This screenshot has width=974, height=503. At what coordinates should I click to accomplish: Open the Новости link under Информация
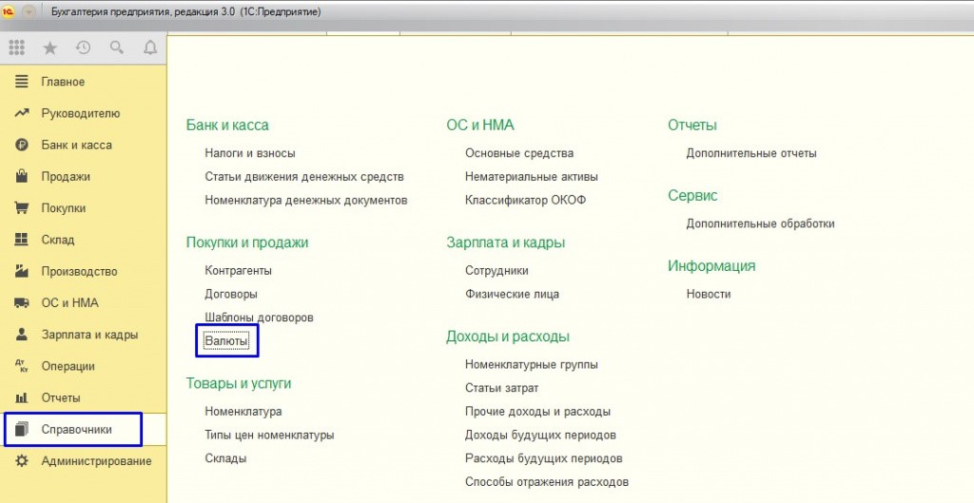pos(708,295)
